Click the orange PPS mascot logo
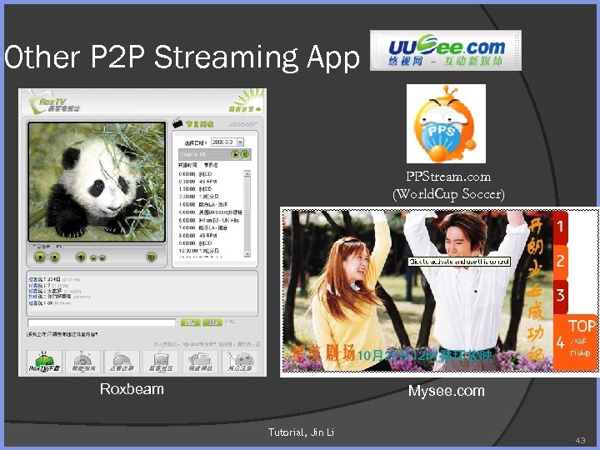 [x=446, y=124]
